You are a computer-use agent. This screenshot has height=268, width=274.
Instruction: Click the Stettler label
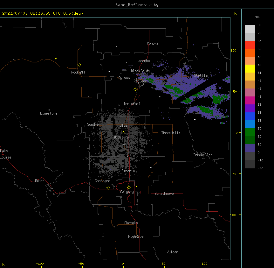point(202,75)
